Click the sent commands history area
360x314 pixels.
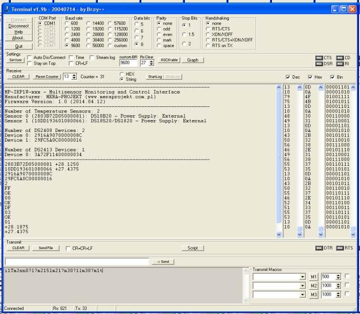(123, 285)
